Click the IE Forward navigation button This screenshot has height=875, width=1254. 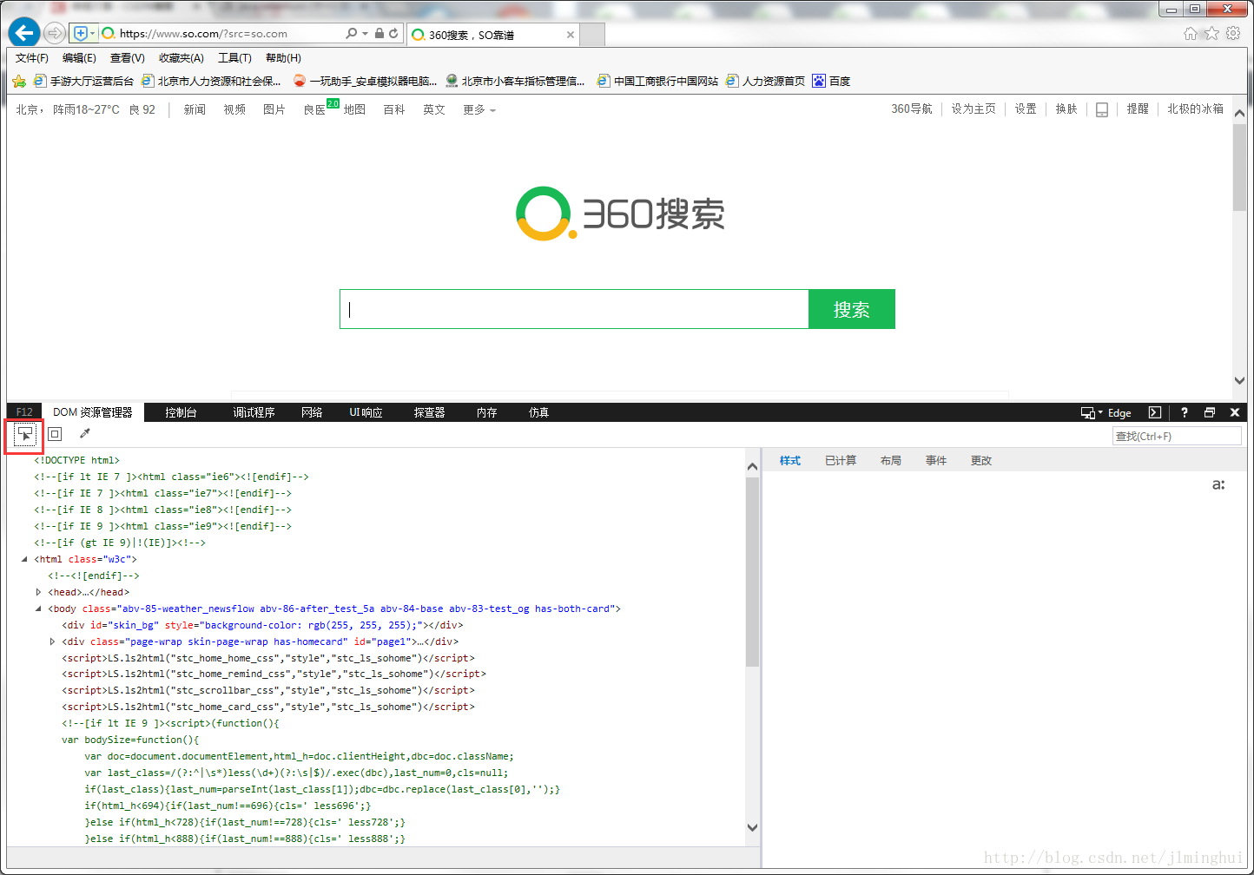[55, 34]
